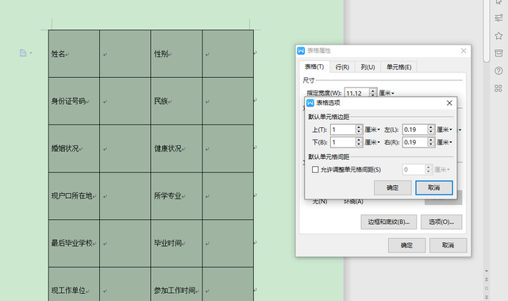Click the 现户口所在地 table cell
Image resolution: width=508 pixels, height=301 pixels.
click(74, 196)
